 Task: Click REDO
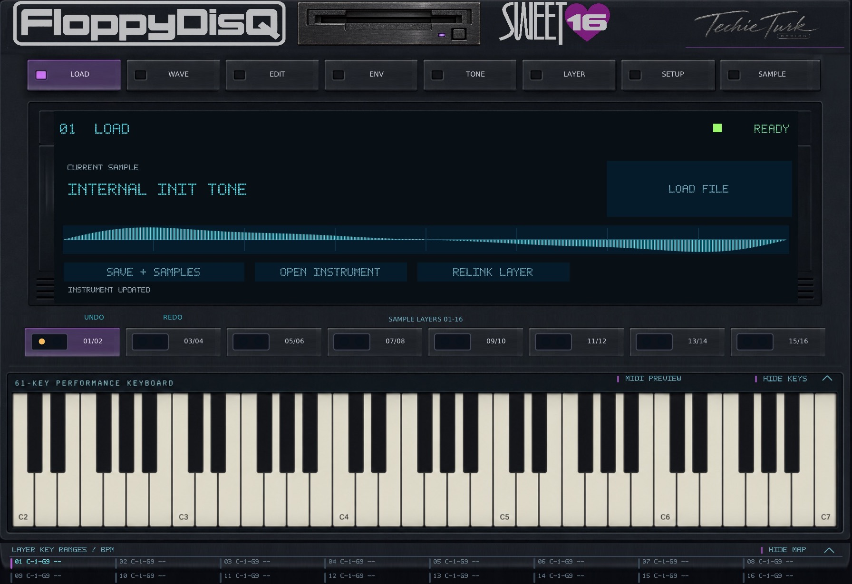tap(173, 317)
